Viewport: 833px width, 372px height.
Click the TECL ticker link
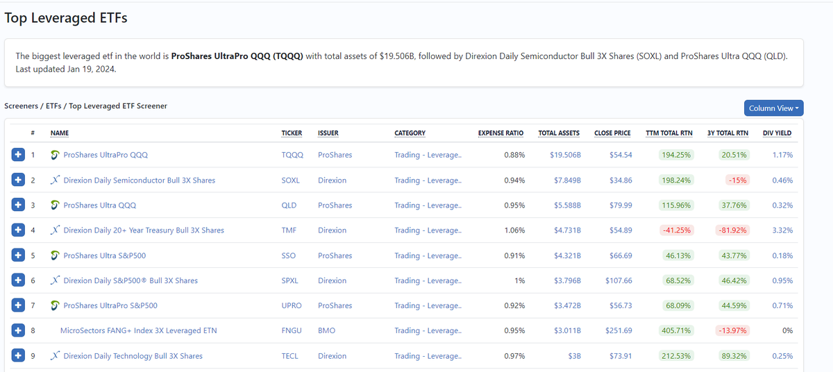[290, 355]
